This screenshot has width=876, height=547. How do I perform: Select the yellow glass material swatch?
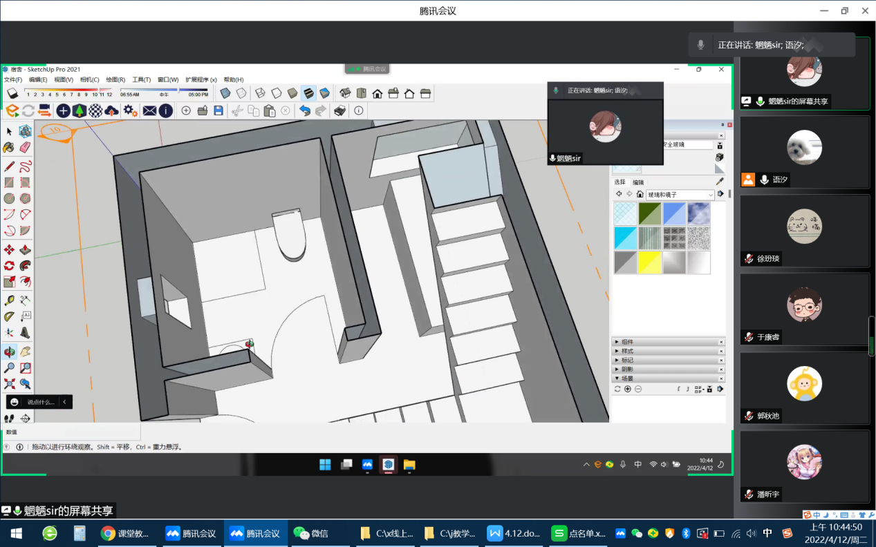point(649,262)
